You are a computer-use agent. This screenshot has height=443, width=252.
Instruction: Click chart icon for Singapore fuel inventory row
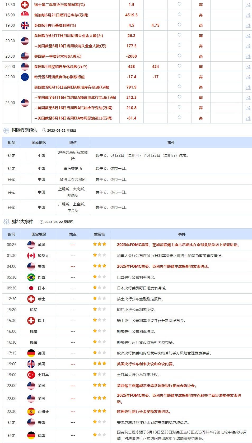(x=248, y=15)
